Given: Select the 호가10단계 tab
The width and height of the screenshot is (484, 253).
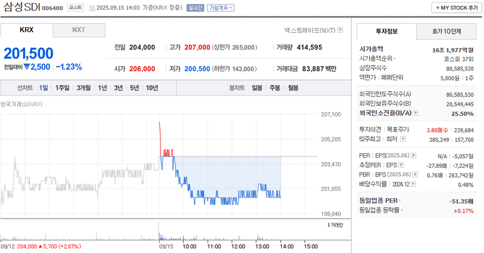Looking at the screenshot, I should pos(446,31).
